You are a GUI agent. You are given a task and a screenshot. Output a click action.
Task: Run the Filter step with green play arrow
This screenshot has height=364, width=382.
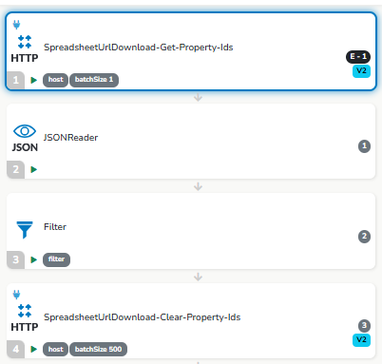click(x=33, y=259)
